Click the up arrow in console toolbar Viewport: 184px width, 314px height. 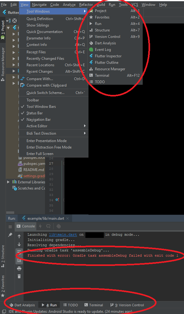[19, 237]
